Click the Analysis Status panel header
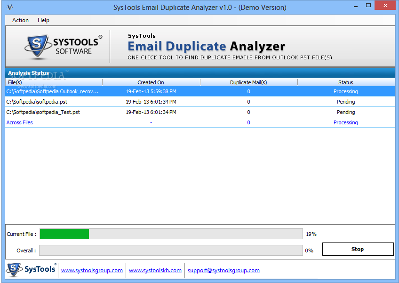The height and width of the screenshot is (283, 399). click(200, 73)
